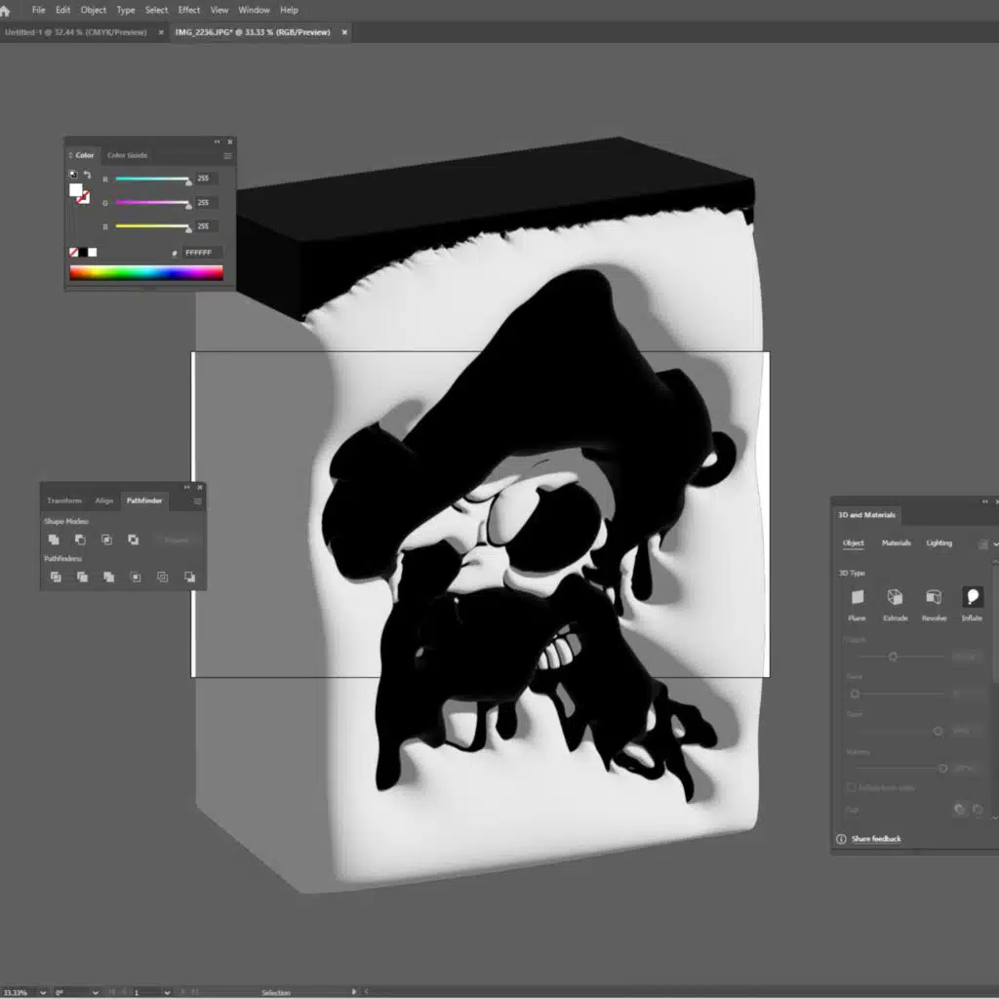
Task: Set color to None in Color panel
Action: [74, 252]
